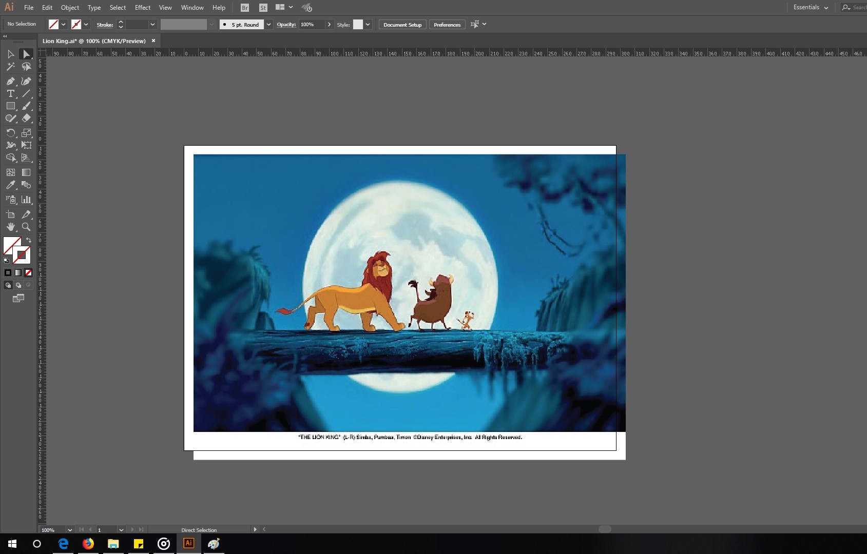This screenshot has height=554, width=867.
Task: Choose the Lasso tool
Action: 26,67
